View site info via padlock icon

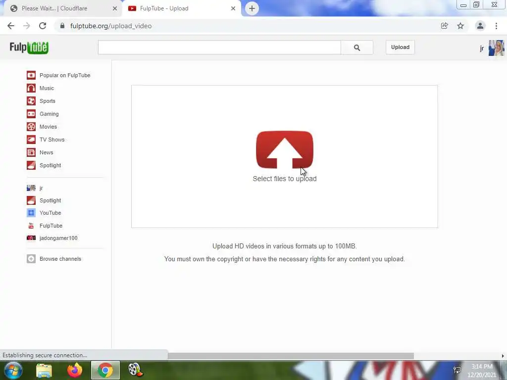point(62,26)
